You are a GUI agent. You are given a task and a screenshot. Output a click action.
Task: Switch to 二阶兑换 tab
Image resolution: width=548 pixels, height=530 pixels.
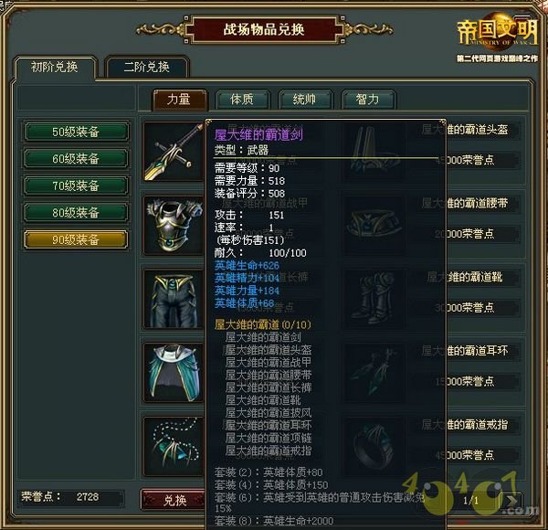click(x=147, y=67)
